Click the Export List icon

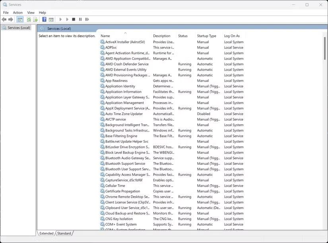(x=35, y=19)
